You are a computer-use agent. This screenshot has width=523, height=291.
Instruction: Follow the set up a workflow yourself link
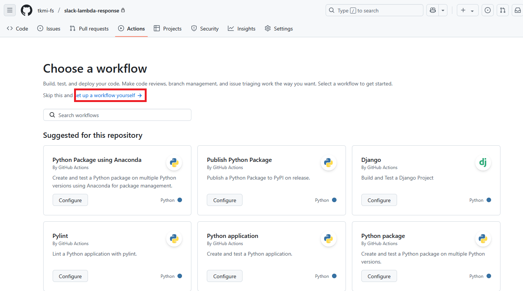pos(108,95)
